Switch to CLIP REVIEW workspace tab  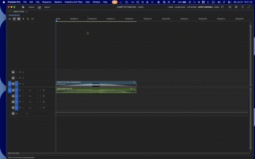pos(192,7)
